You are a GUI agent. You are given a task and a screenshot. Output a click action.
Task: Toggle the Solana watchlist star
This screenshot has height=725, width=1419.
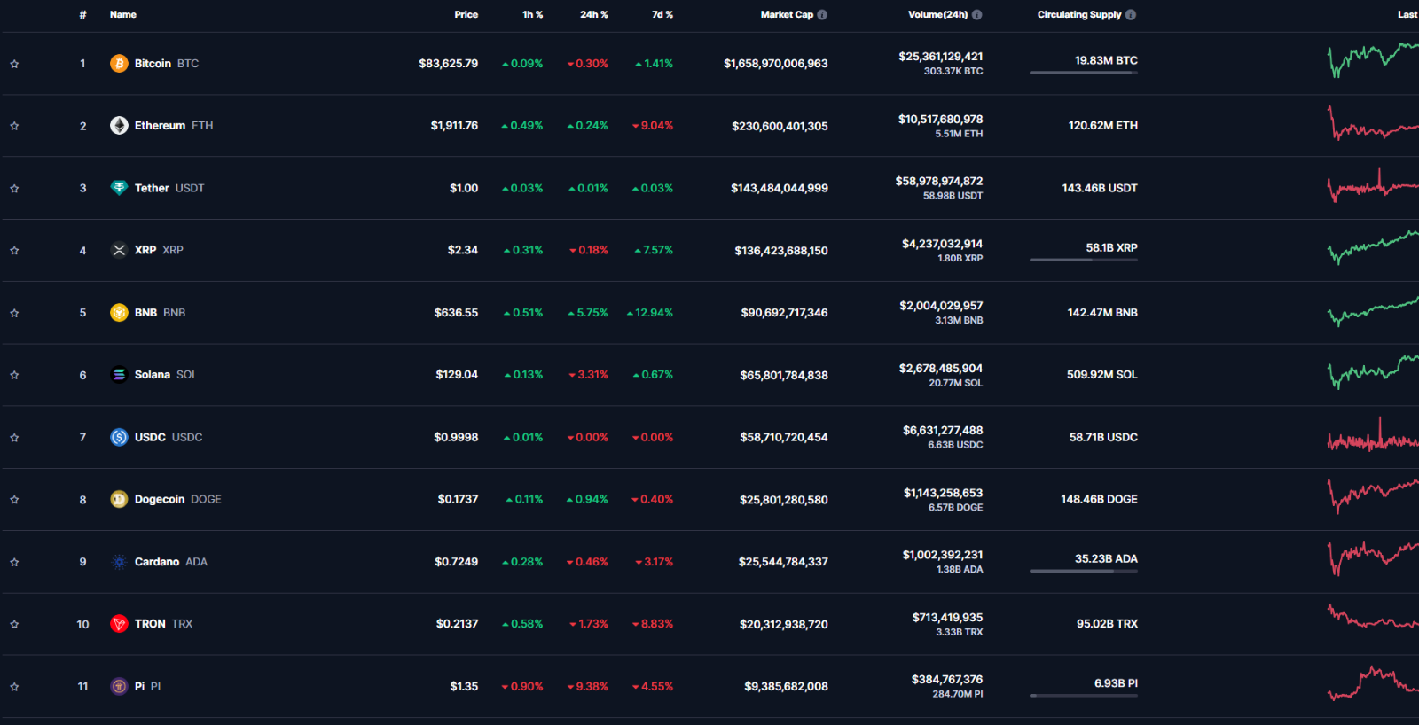(x=14, y=375)
